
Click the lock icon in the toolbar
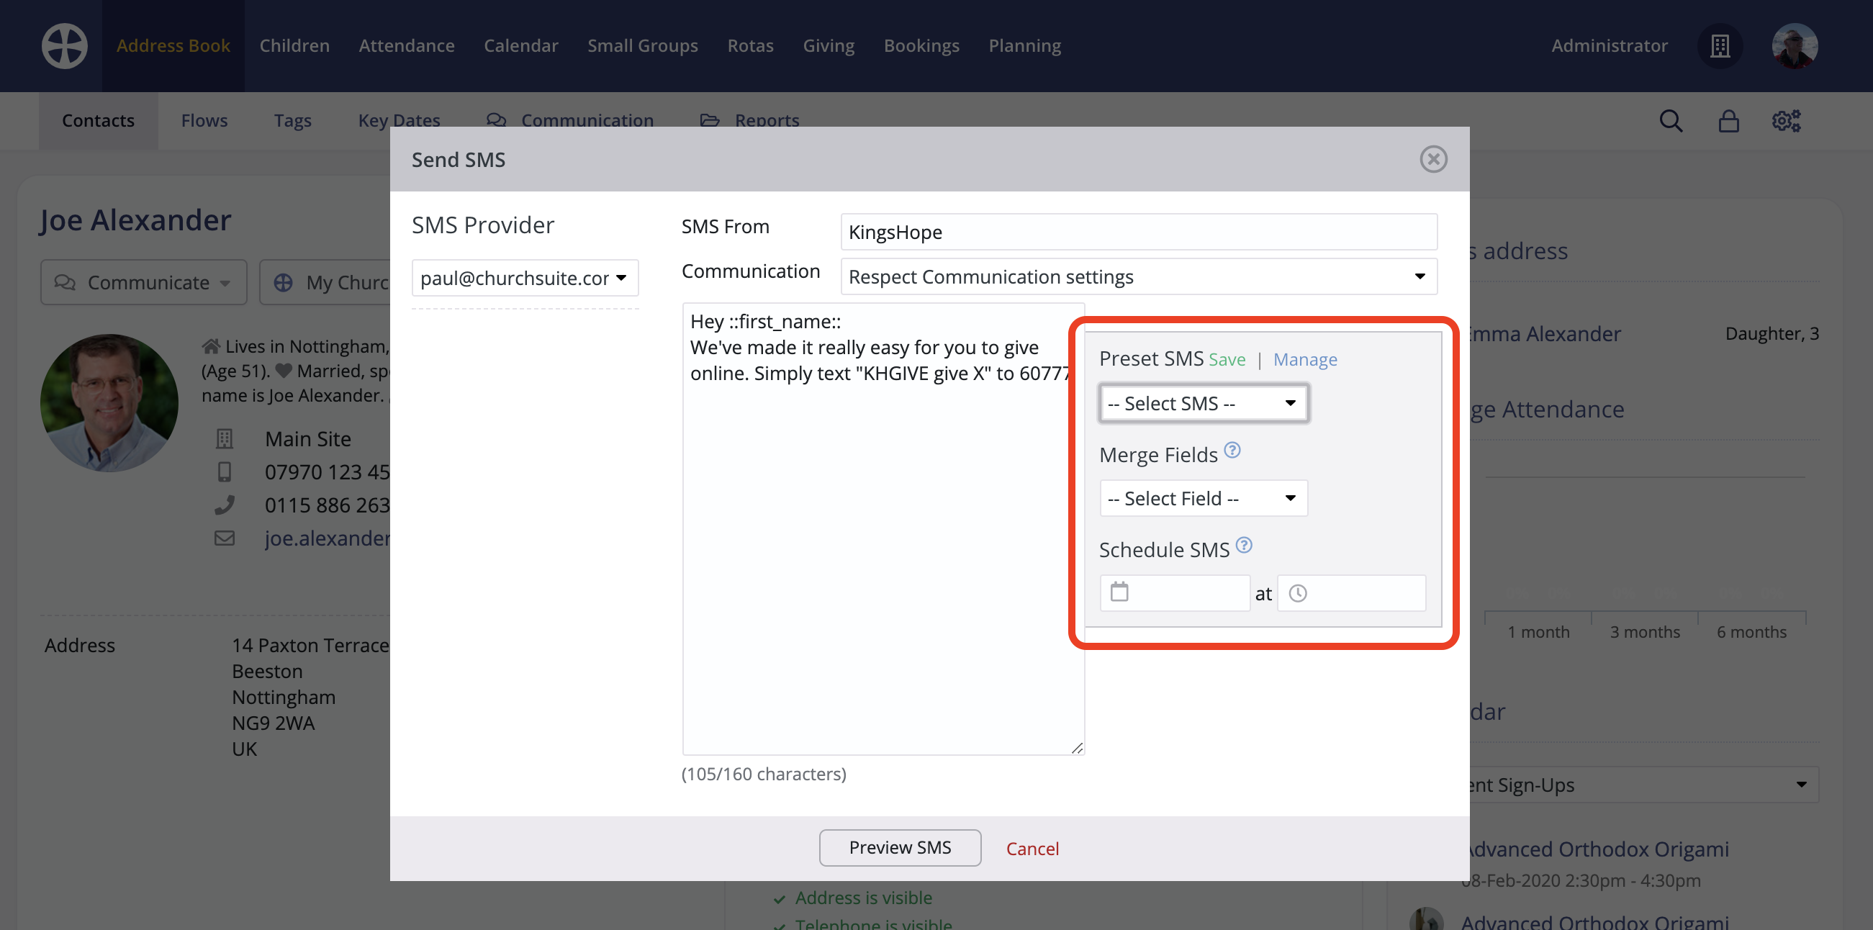click(1729, 121)
